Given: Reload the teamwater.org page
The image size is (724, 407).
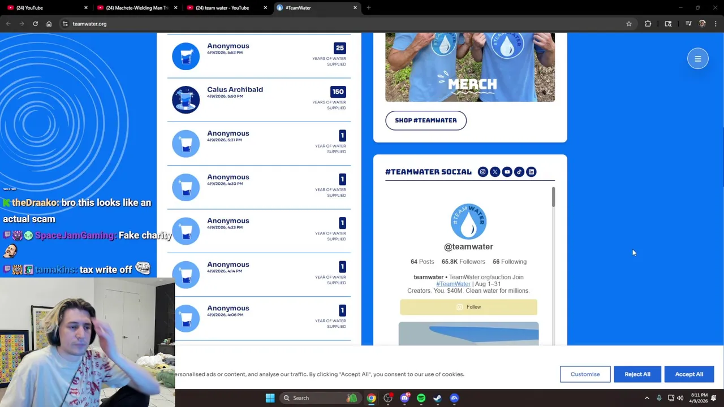Looking at the screenshot, I should point(35,24).
